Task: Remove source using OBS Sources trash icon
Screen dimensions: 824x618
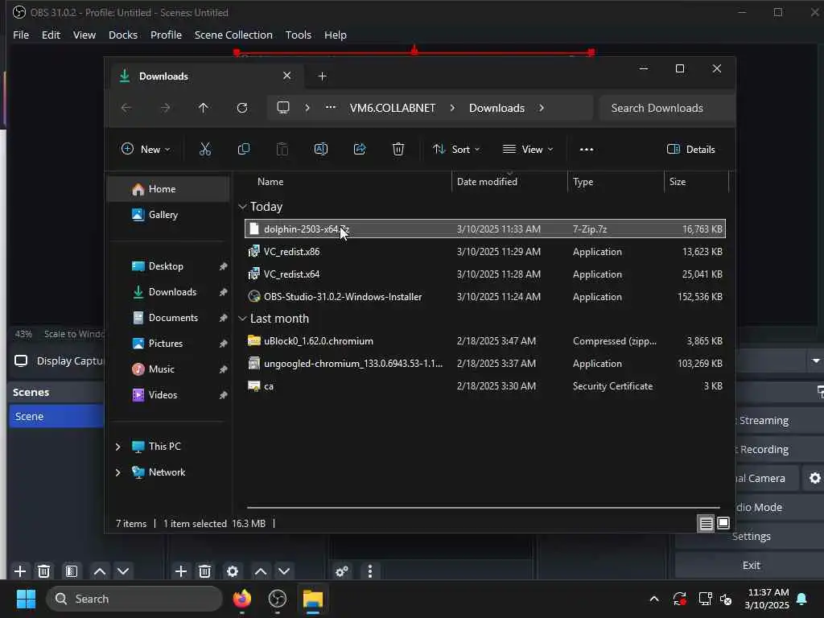Action: tap(205, 571)
